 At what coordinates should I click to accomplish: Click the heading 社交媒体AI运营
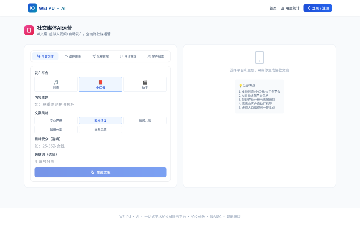(54, 28)
